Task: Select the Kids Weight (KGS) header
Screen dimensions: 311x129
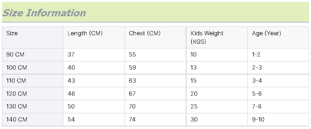Action: (x=207, y=37)
